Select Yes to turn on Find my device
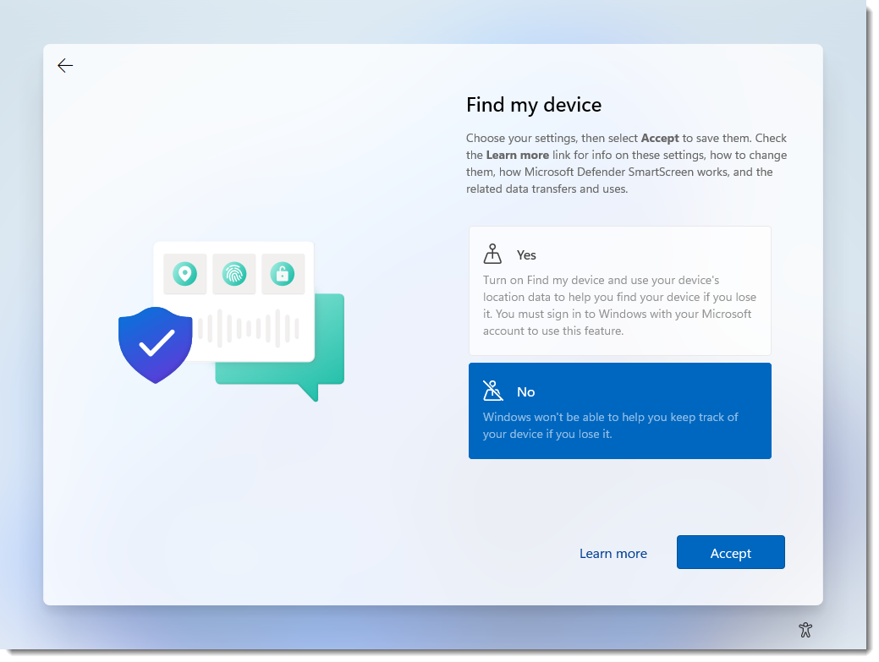Viewport: 879px width, 662px height. 619,290
